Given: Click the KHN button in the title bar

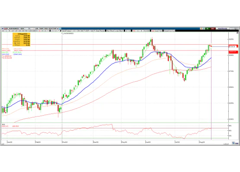Looking at the screenshot, I should [42, 29].
